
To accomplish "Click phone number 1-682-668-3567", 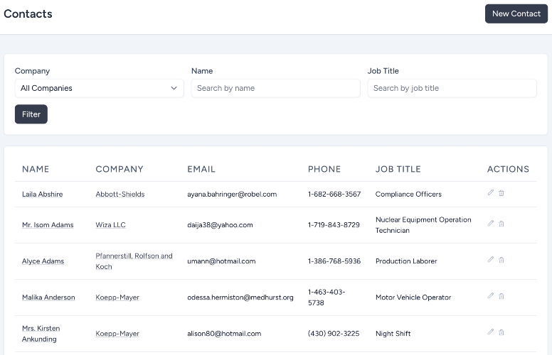I will click(334, 194).
